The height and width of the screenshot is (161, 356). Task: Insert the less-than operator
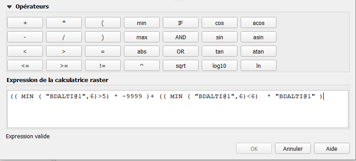[x=25, y=51]
